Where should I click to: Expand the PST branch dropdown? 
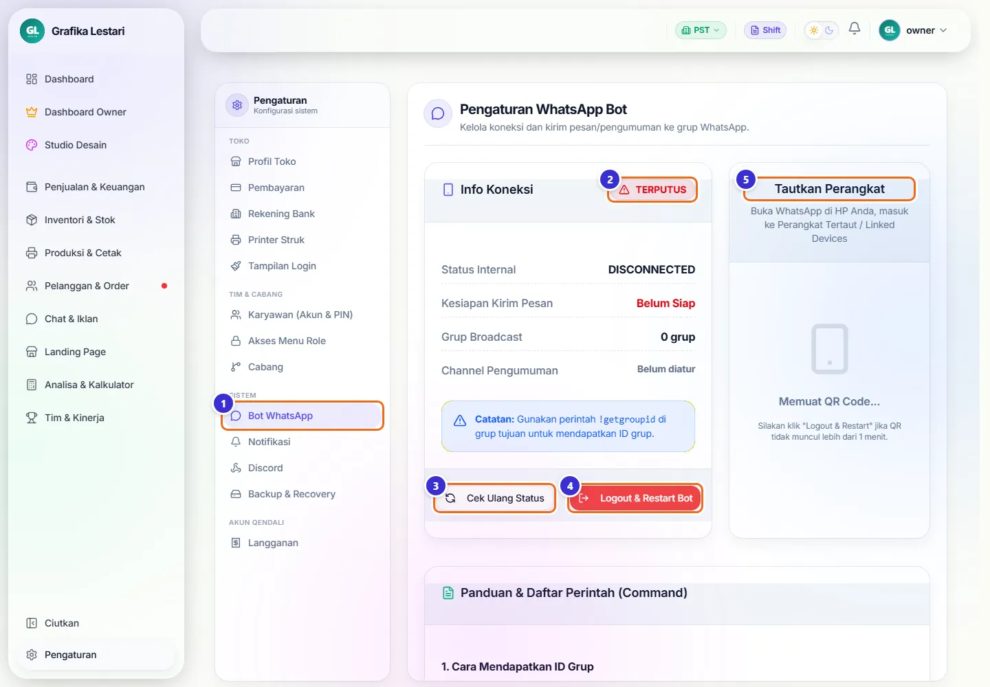pos(701,30)
